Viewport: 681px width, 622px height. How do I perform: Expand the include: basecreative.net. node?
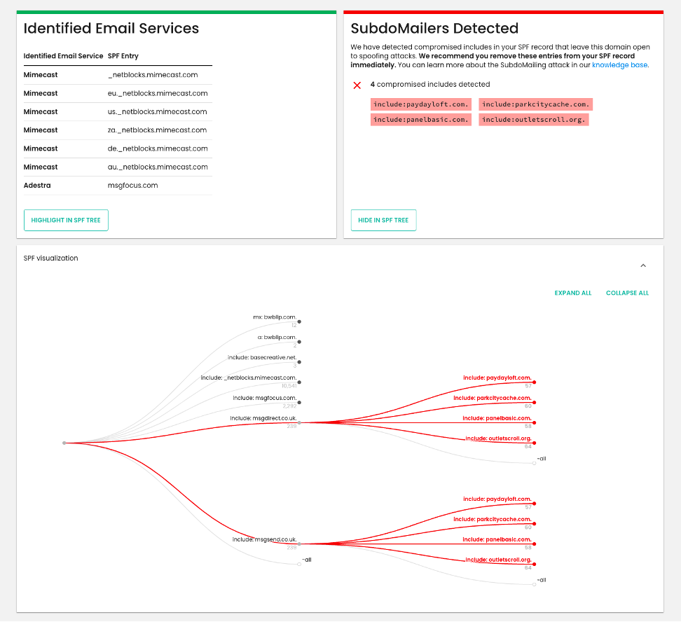299,362
